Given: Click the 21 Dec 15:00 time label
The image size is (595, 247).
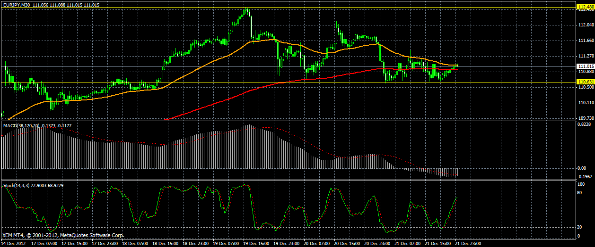Looking at the screenshot, I should 437,244.
